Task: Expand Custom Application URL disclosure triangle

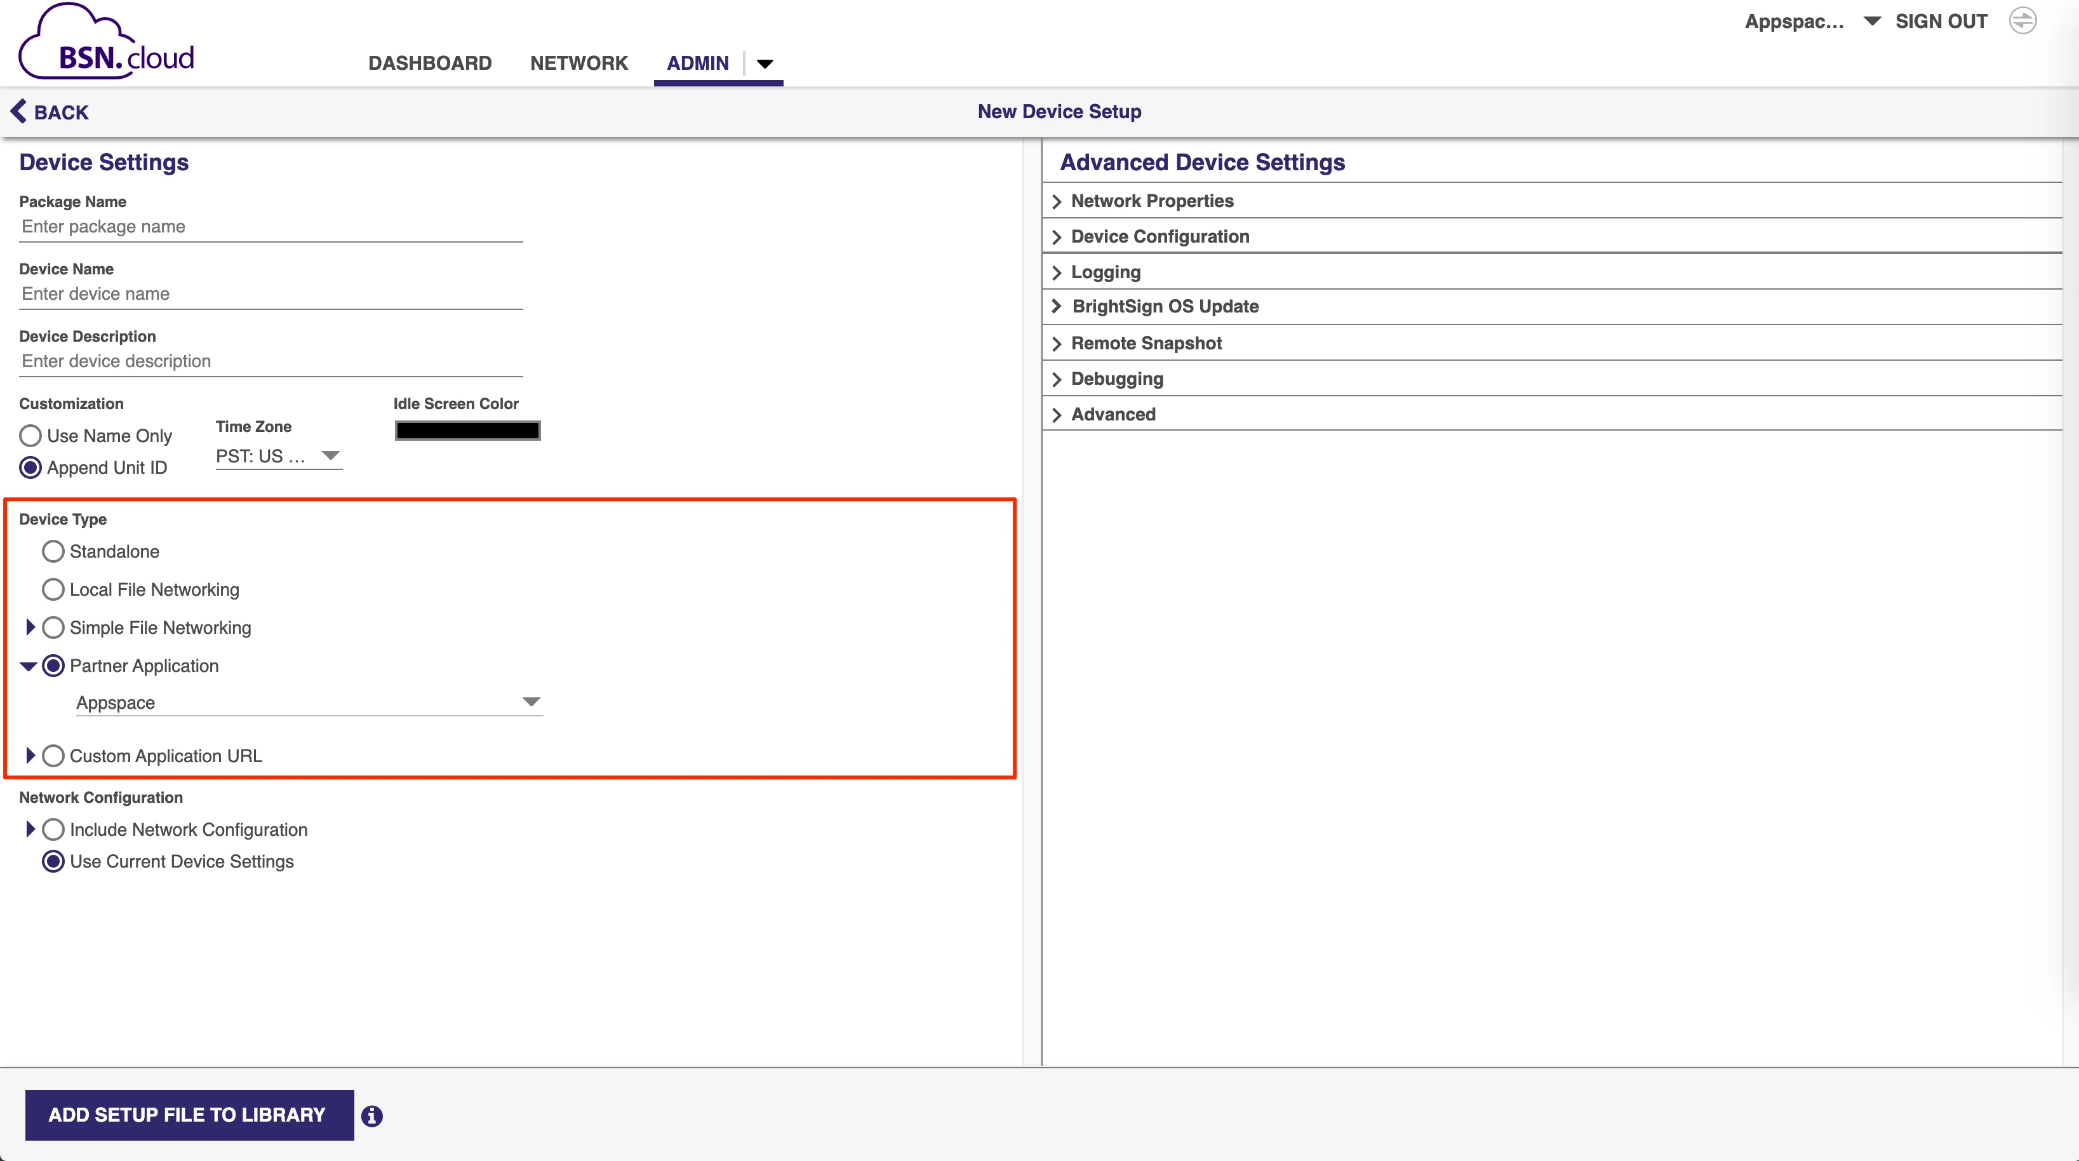Action: coord(30,756)
